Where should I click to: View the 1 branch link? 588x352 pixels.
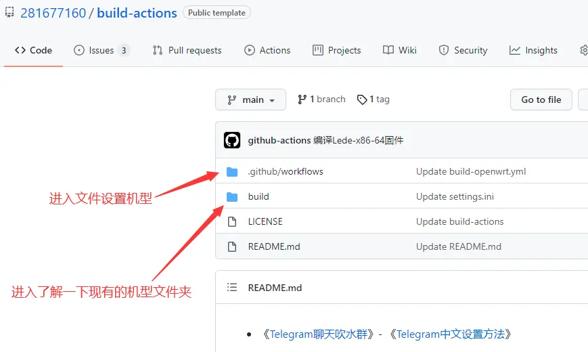click(321, 100)
